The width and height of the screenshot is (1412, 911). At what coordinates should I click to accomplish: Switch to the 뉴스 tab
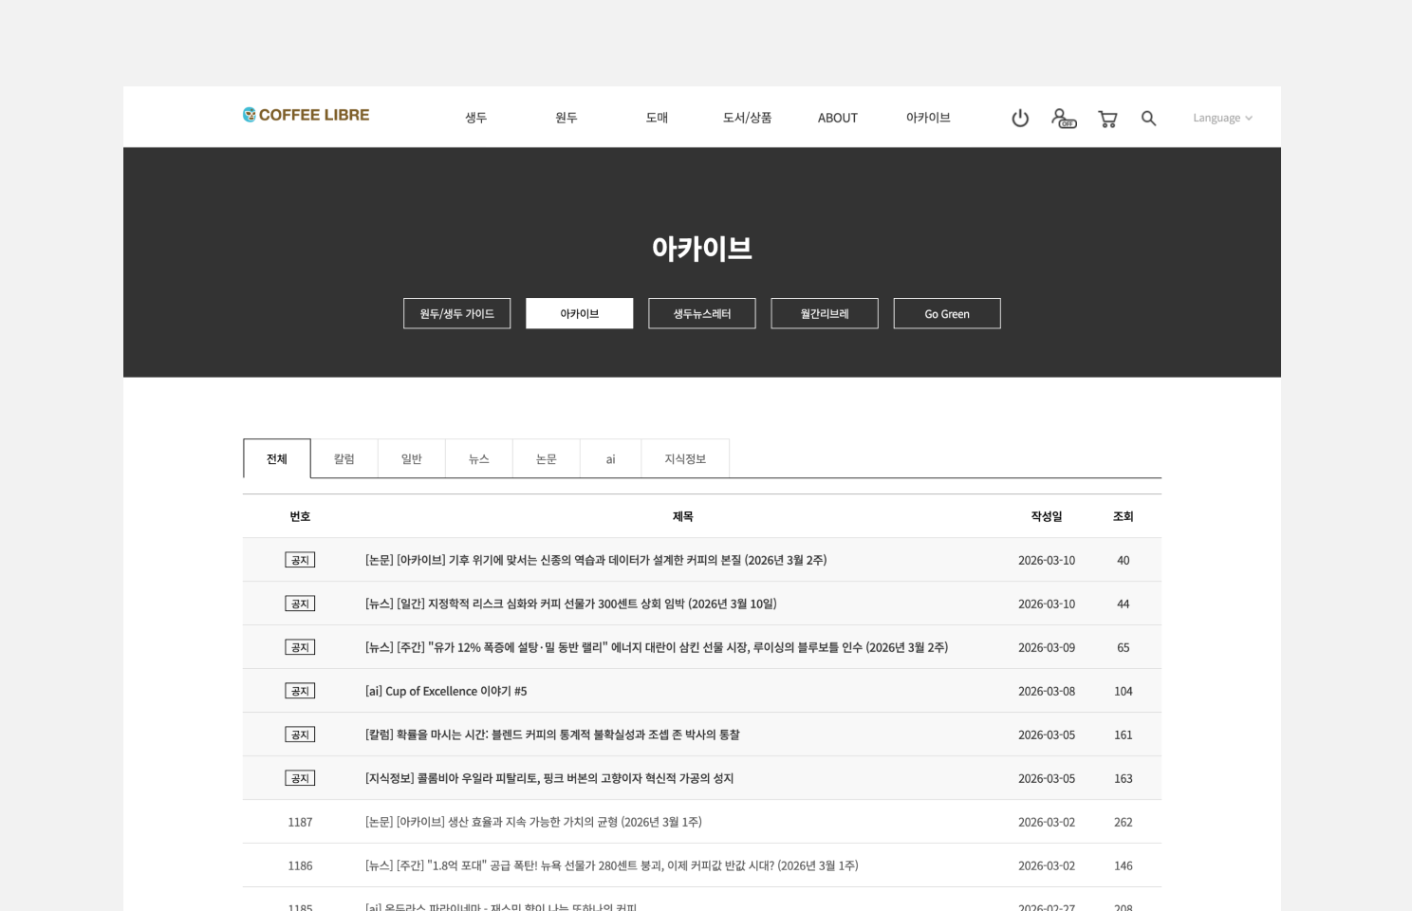[478, 458]
